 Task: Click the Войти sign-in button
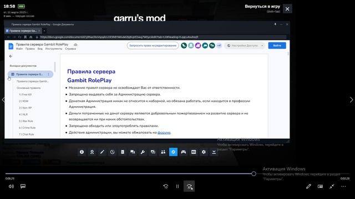click(277, 45)
